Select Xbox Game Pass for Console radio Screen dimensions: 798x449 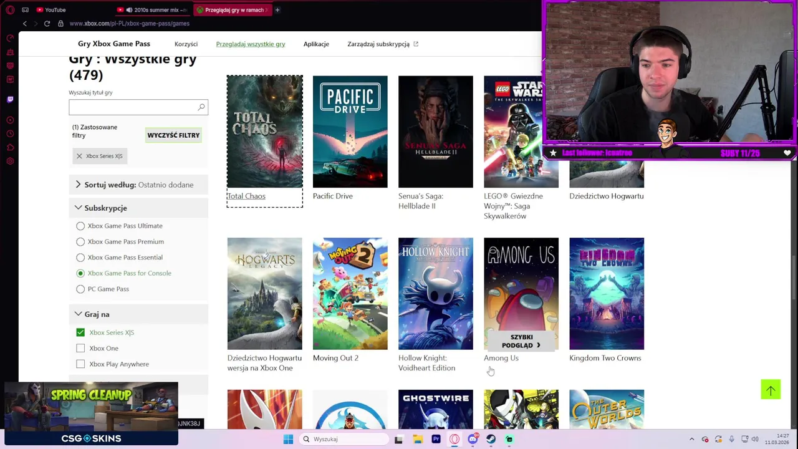click(x=80, y=273)
